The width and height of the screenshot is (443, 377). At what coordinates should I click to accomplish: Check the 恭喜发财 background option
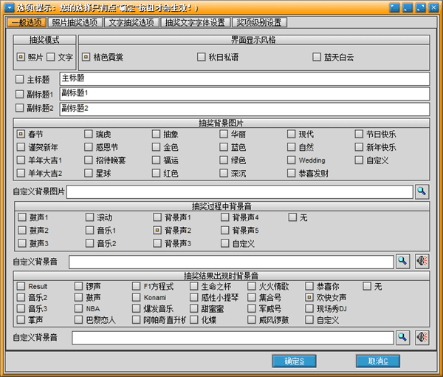[x=293, y=174]
